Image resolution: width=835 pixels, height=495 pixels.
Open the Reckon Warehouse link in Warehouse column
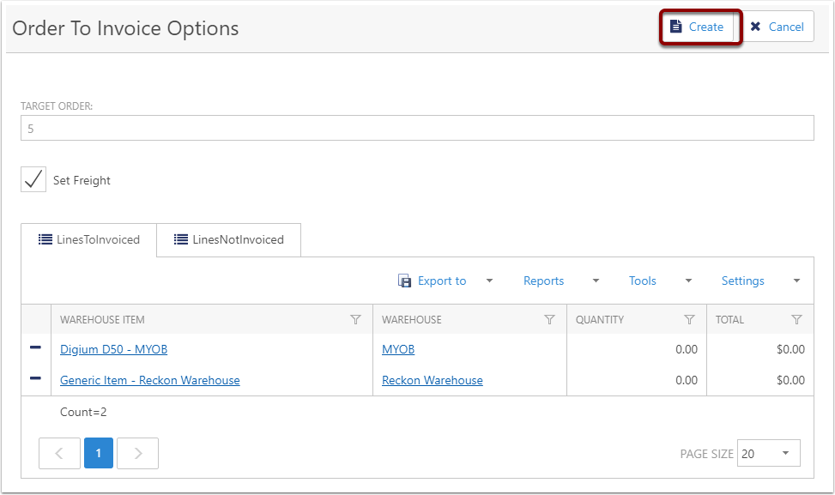click(432, 380)
